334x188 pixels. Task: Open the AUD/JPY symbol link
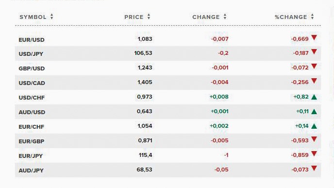(x=31, y=171)
